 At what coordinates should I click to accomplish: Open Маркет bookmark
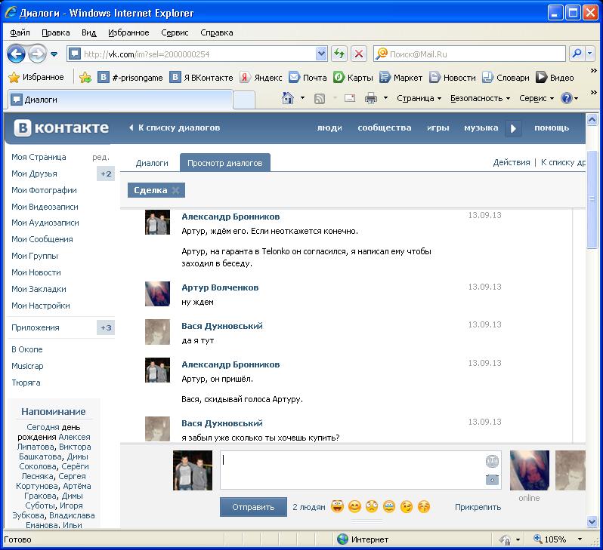[400, 78]
